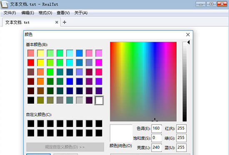Select the pure blue basic color swatch

click(x=70, y=81)
